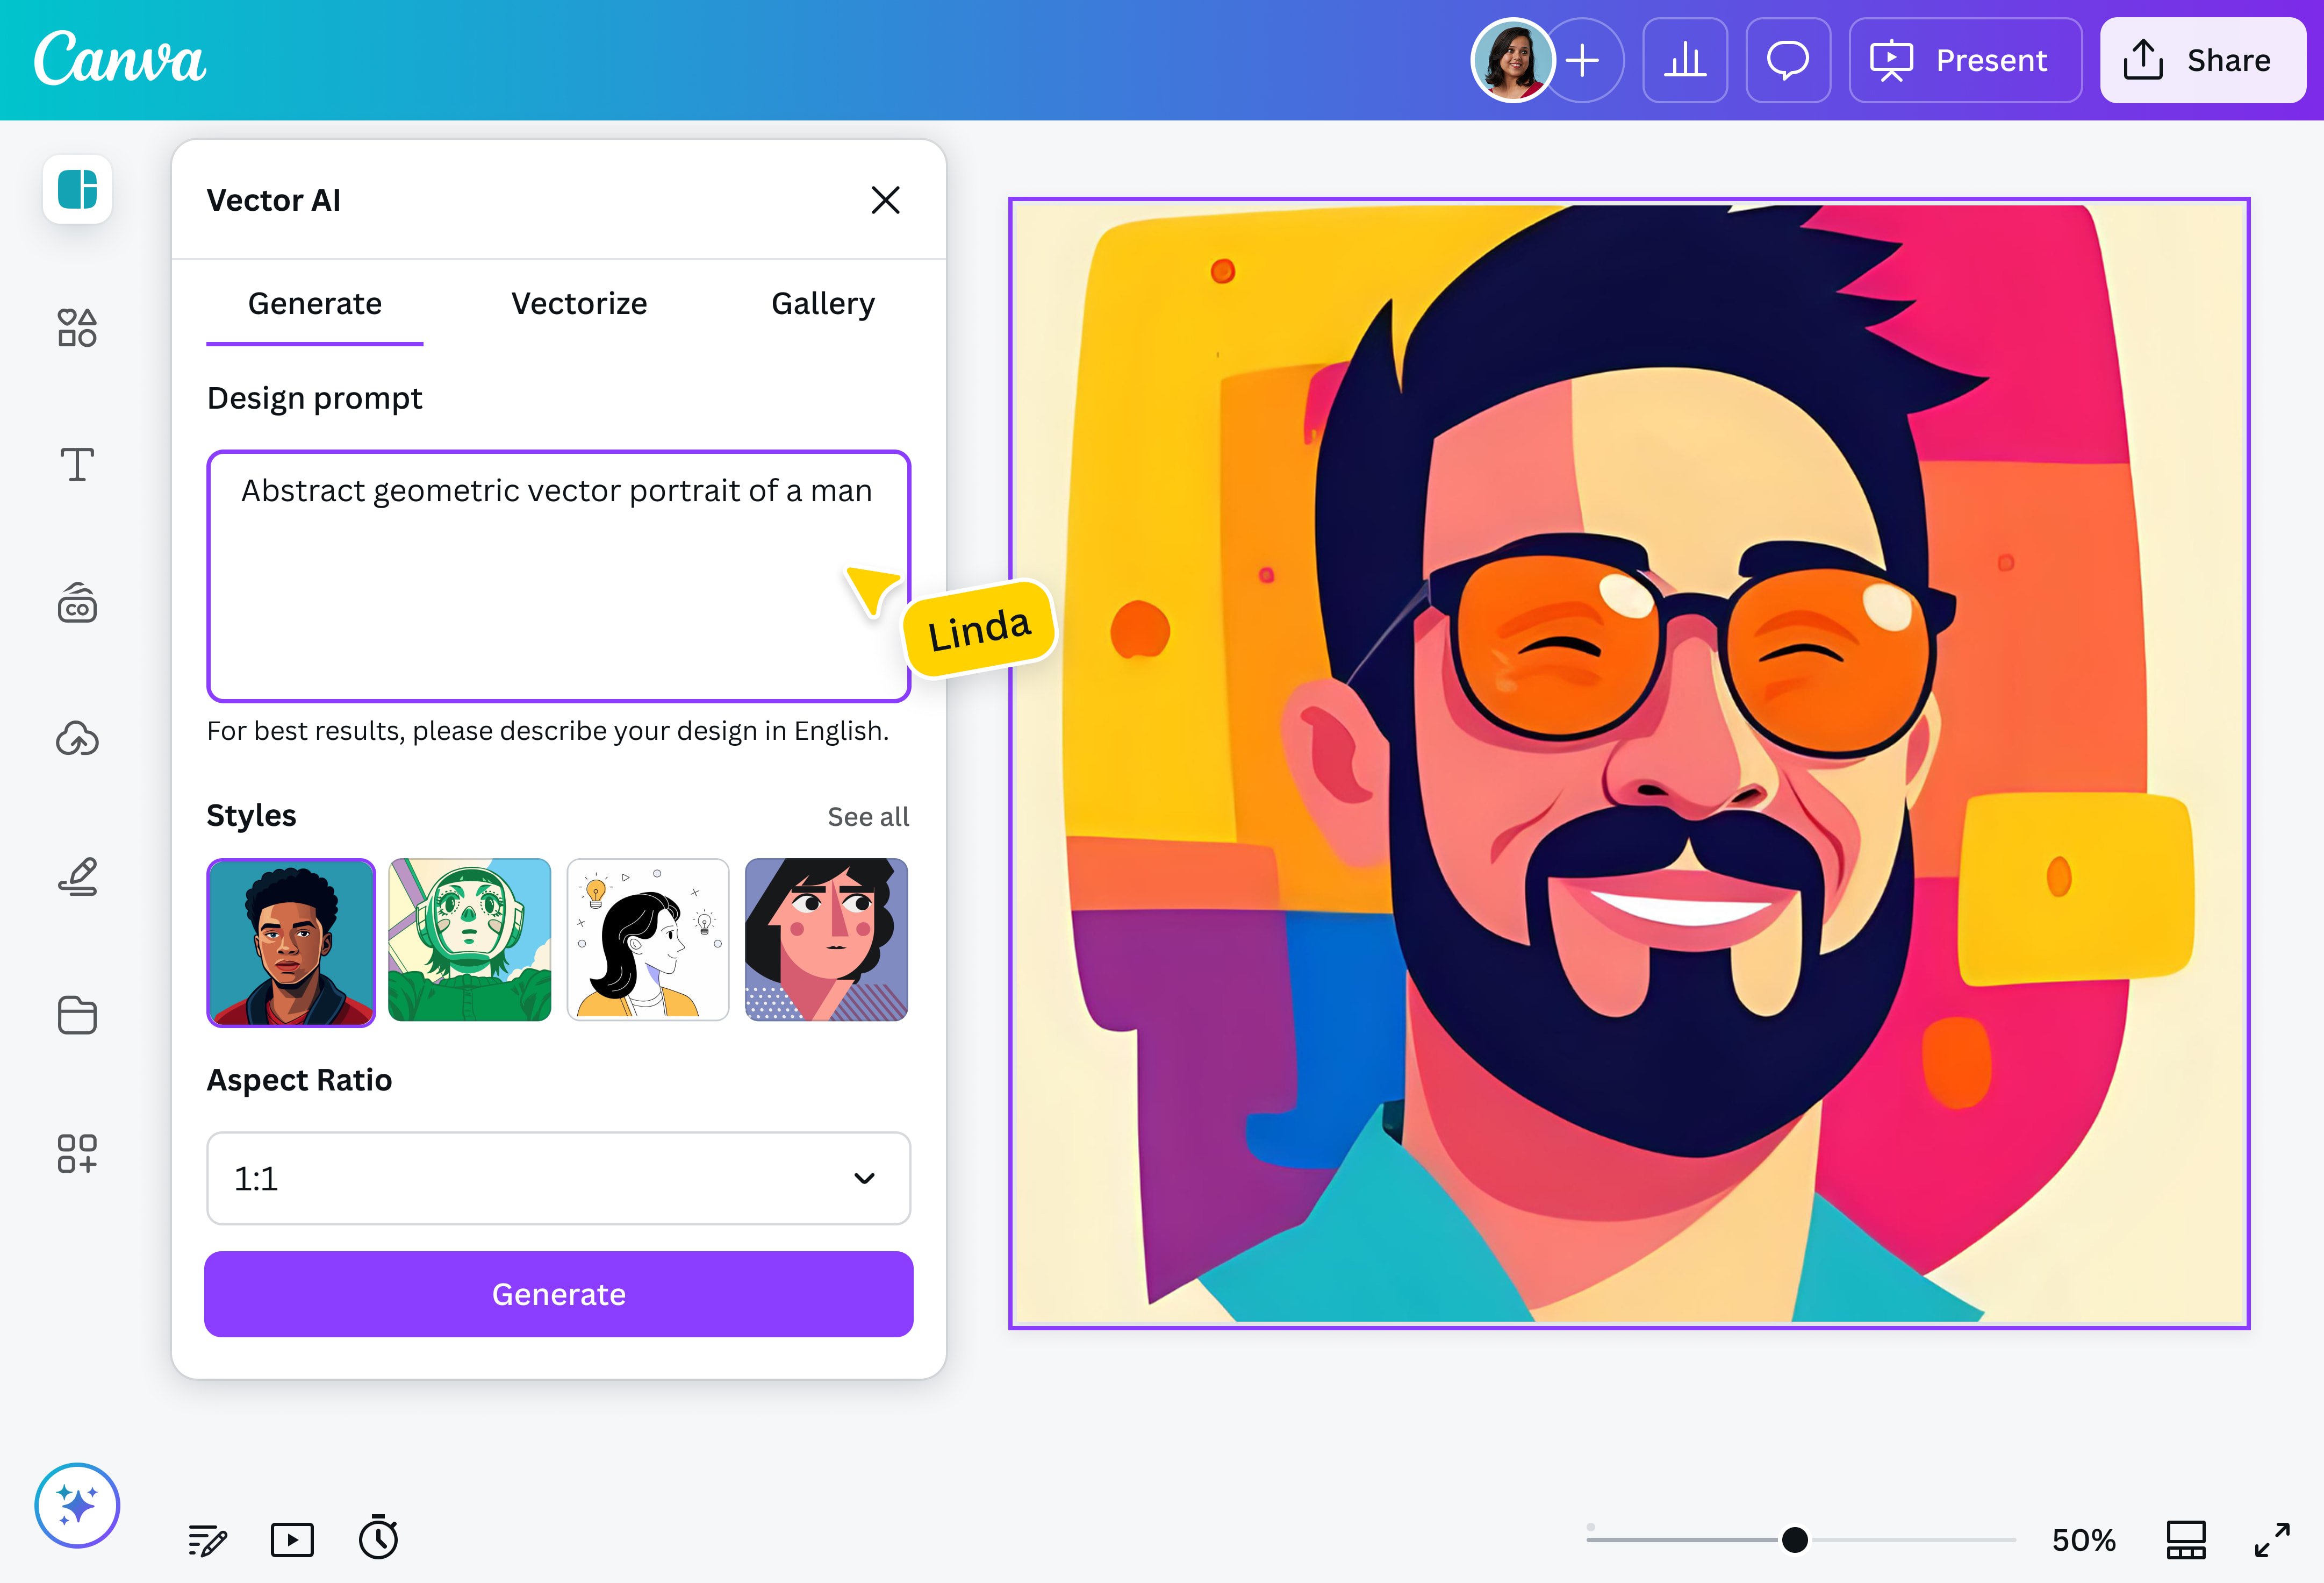Click the Generate button
Viewport: 2324px width, 1583px height.
click(558, 1294)
